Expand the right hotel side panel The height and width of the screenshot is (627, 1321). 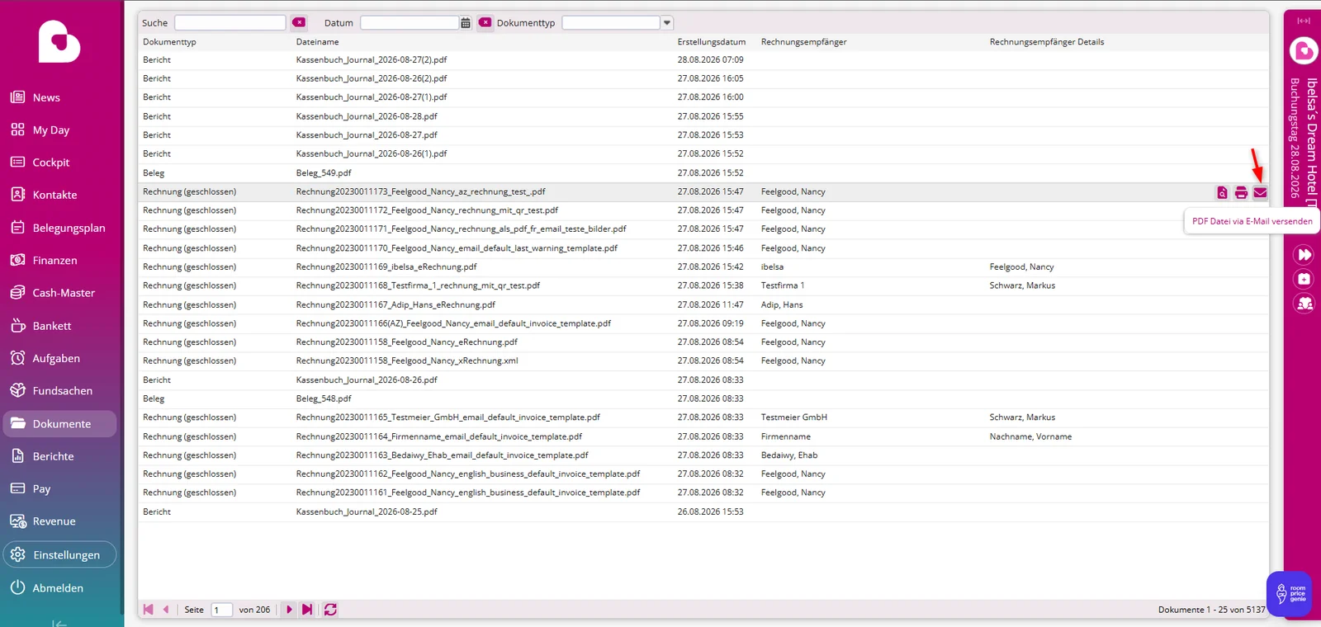coord(1304,21)
